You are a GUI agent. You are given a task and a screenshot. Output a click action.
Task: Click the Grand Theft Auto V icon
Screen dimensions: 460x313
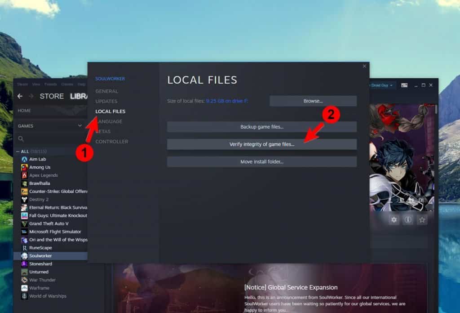[24, 224]
